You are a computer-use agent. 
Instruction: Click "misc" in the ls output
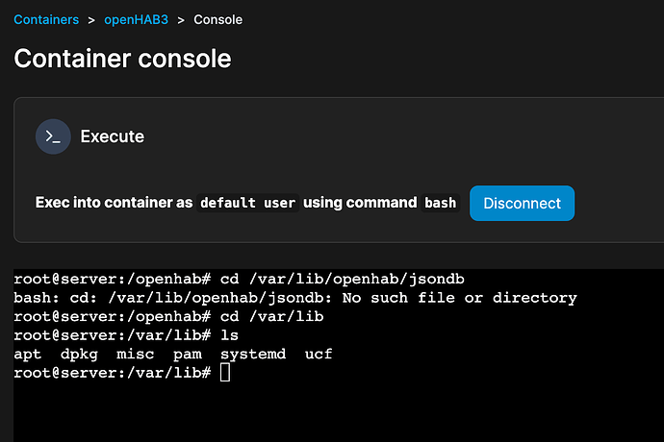tap(135, 354)
